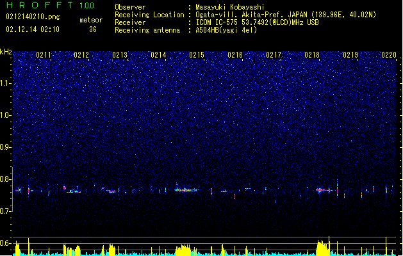Click the 0212 time marker
403x256 pixels.
[x=81, y=55]
